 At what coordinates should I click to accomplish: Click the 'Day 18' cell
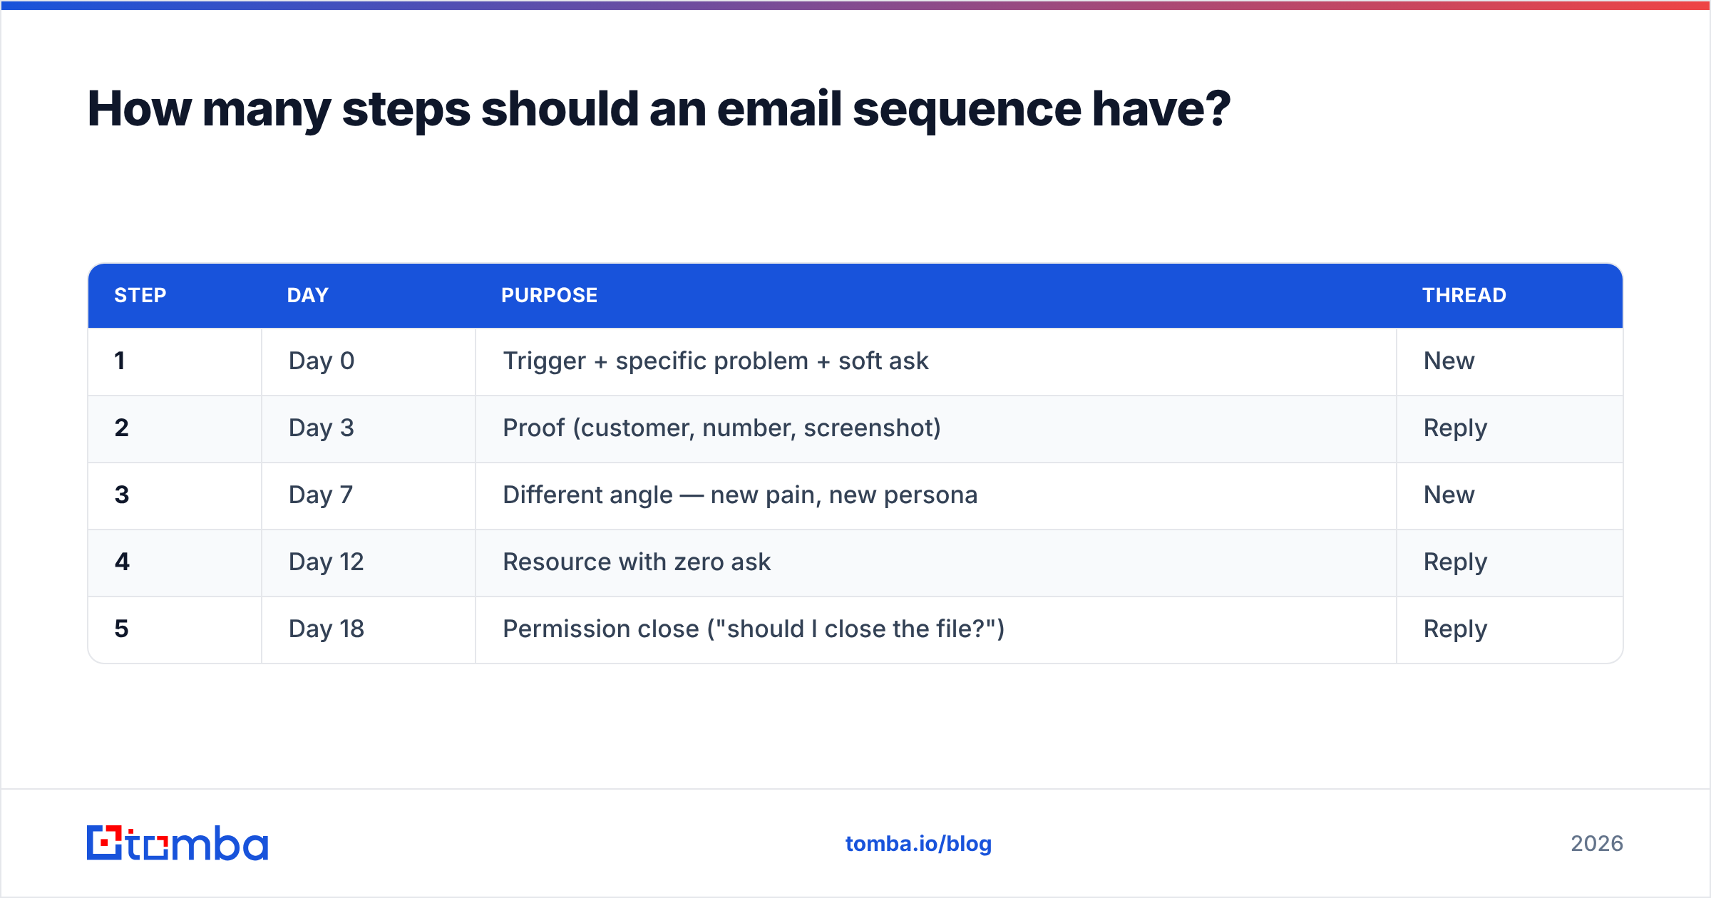pos(369,629)
